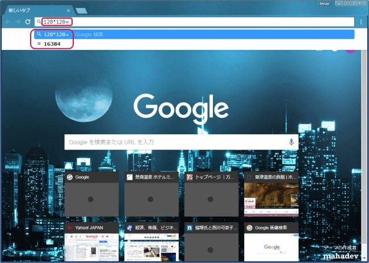Go back using the back arrow

[9, 22]
